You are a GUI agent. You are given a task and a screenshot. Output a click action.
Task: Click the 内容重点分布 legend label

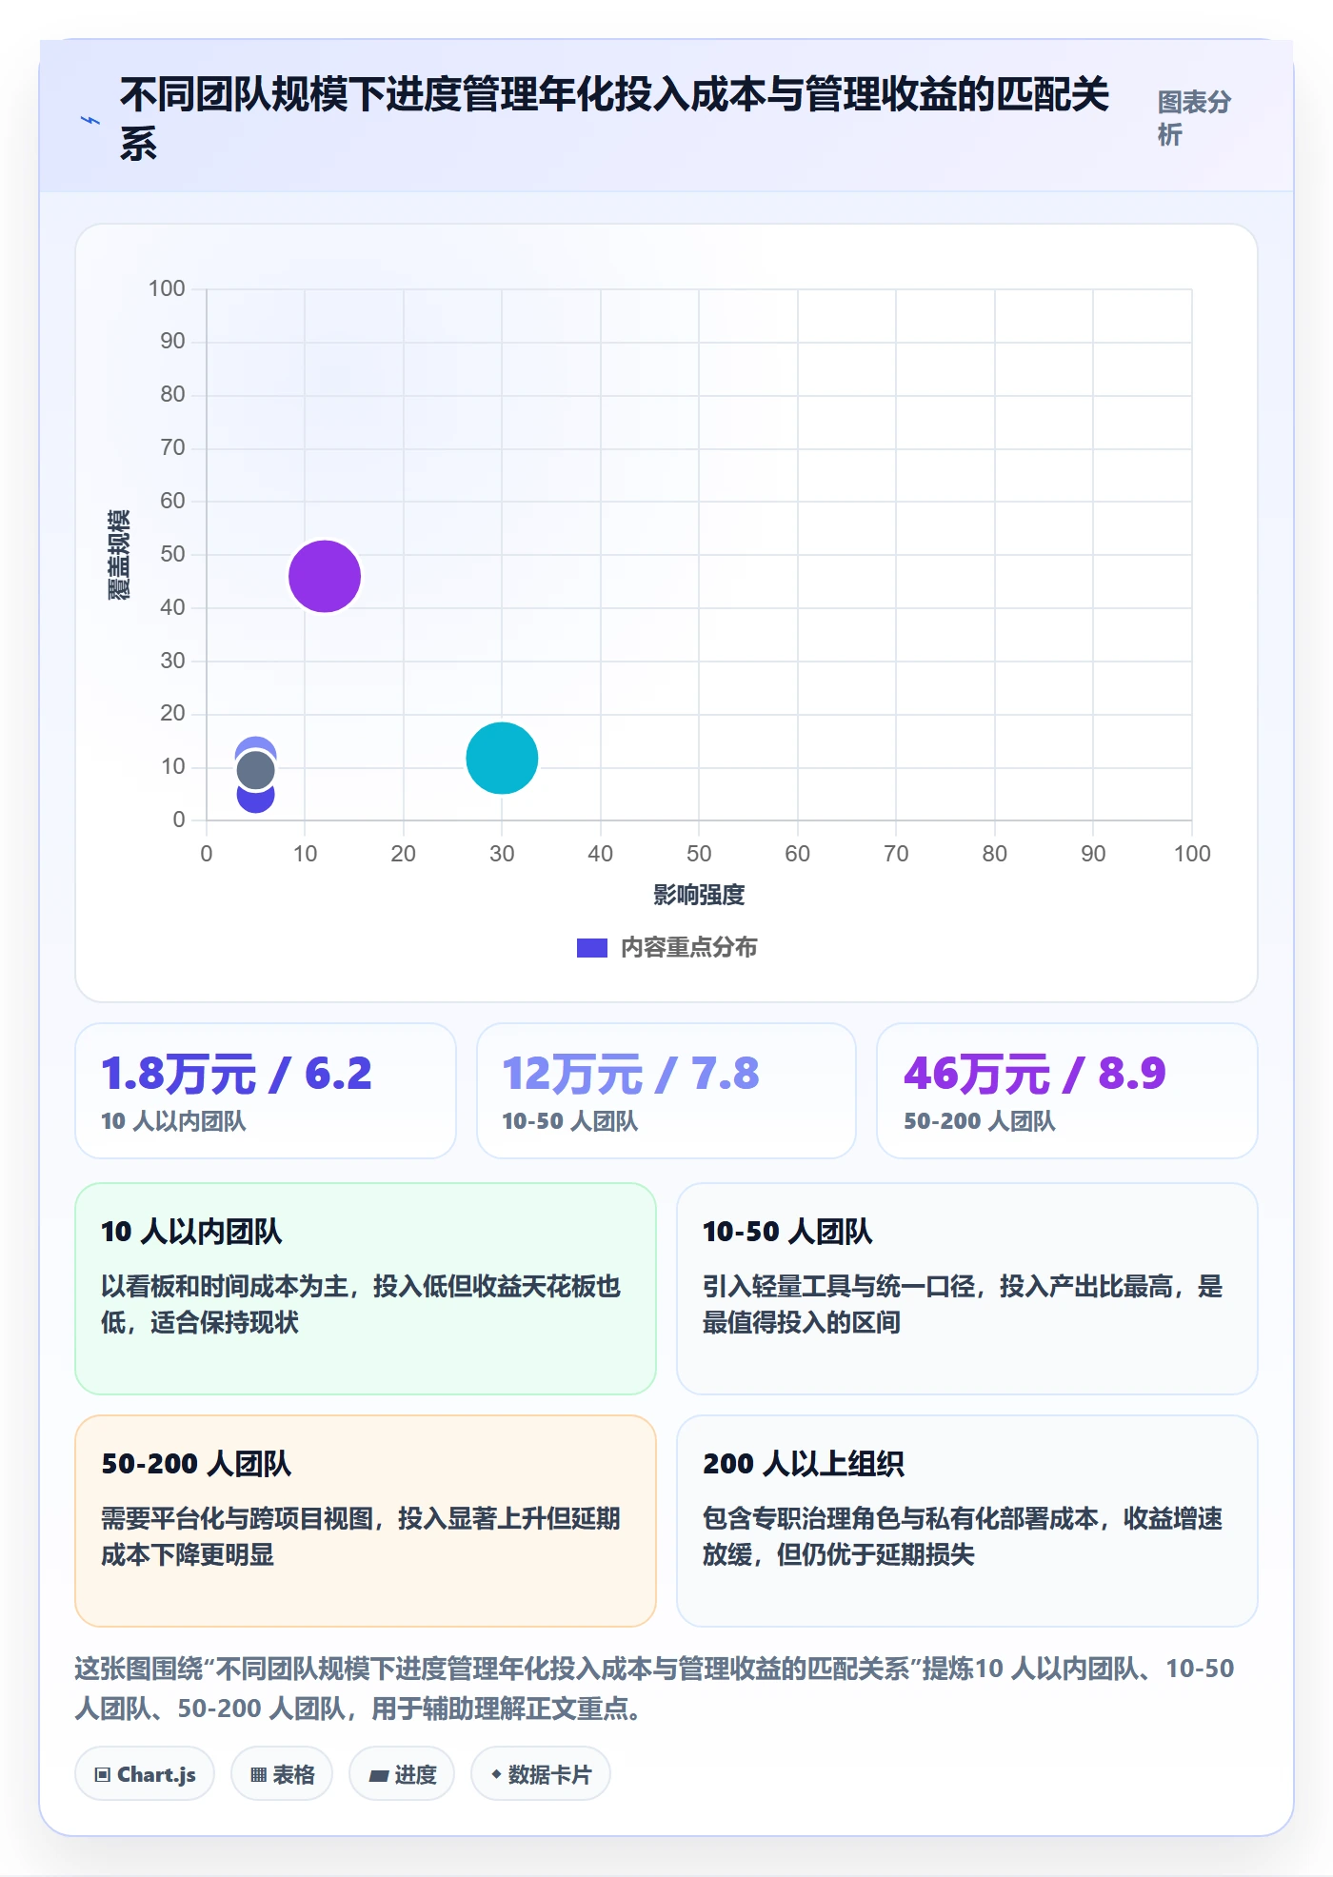(688, 947)
